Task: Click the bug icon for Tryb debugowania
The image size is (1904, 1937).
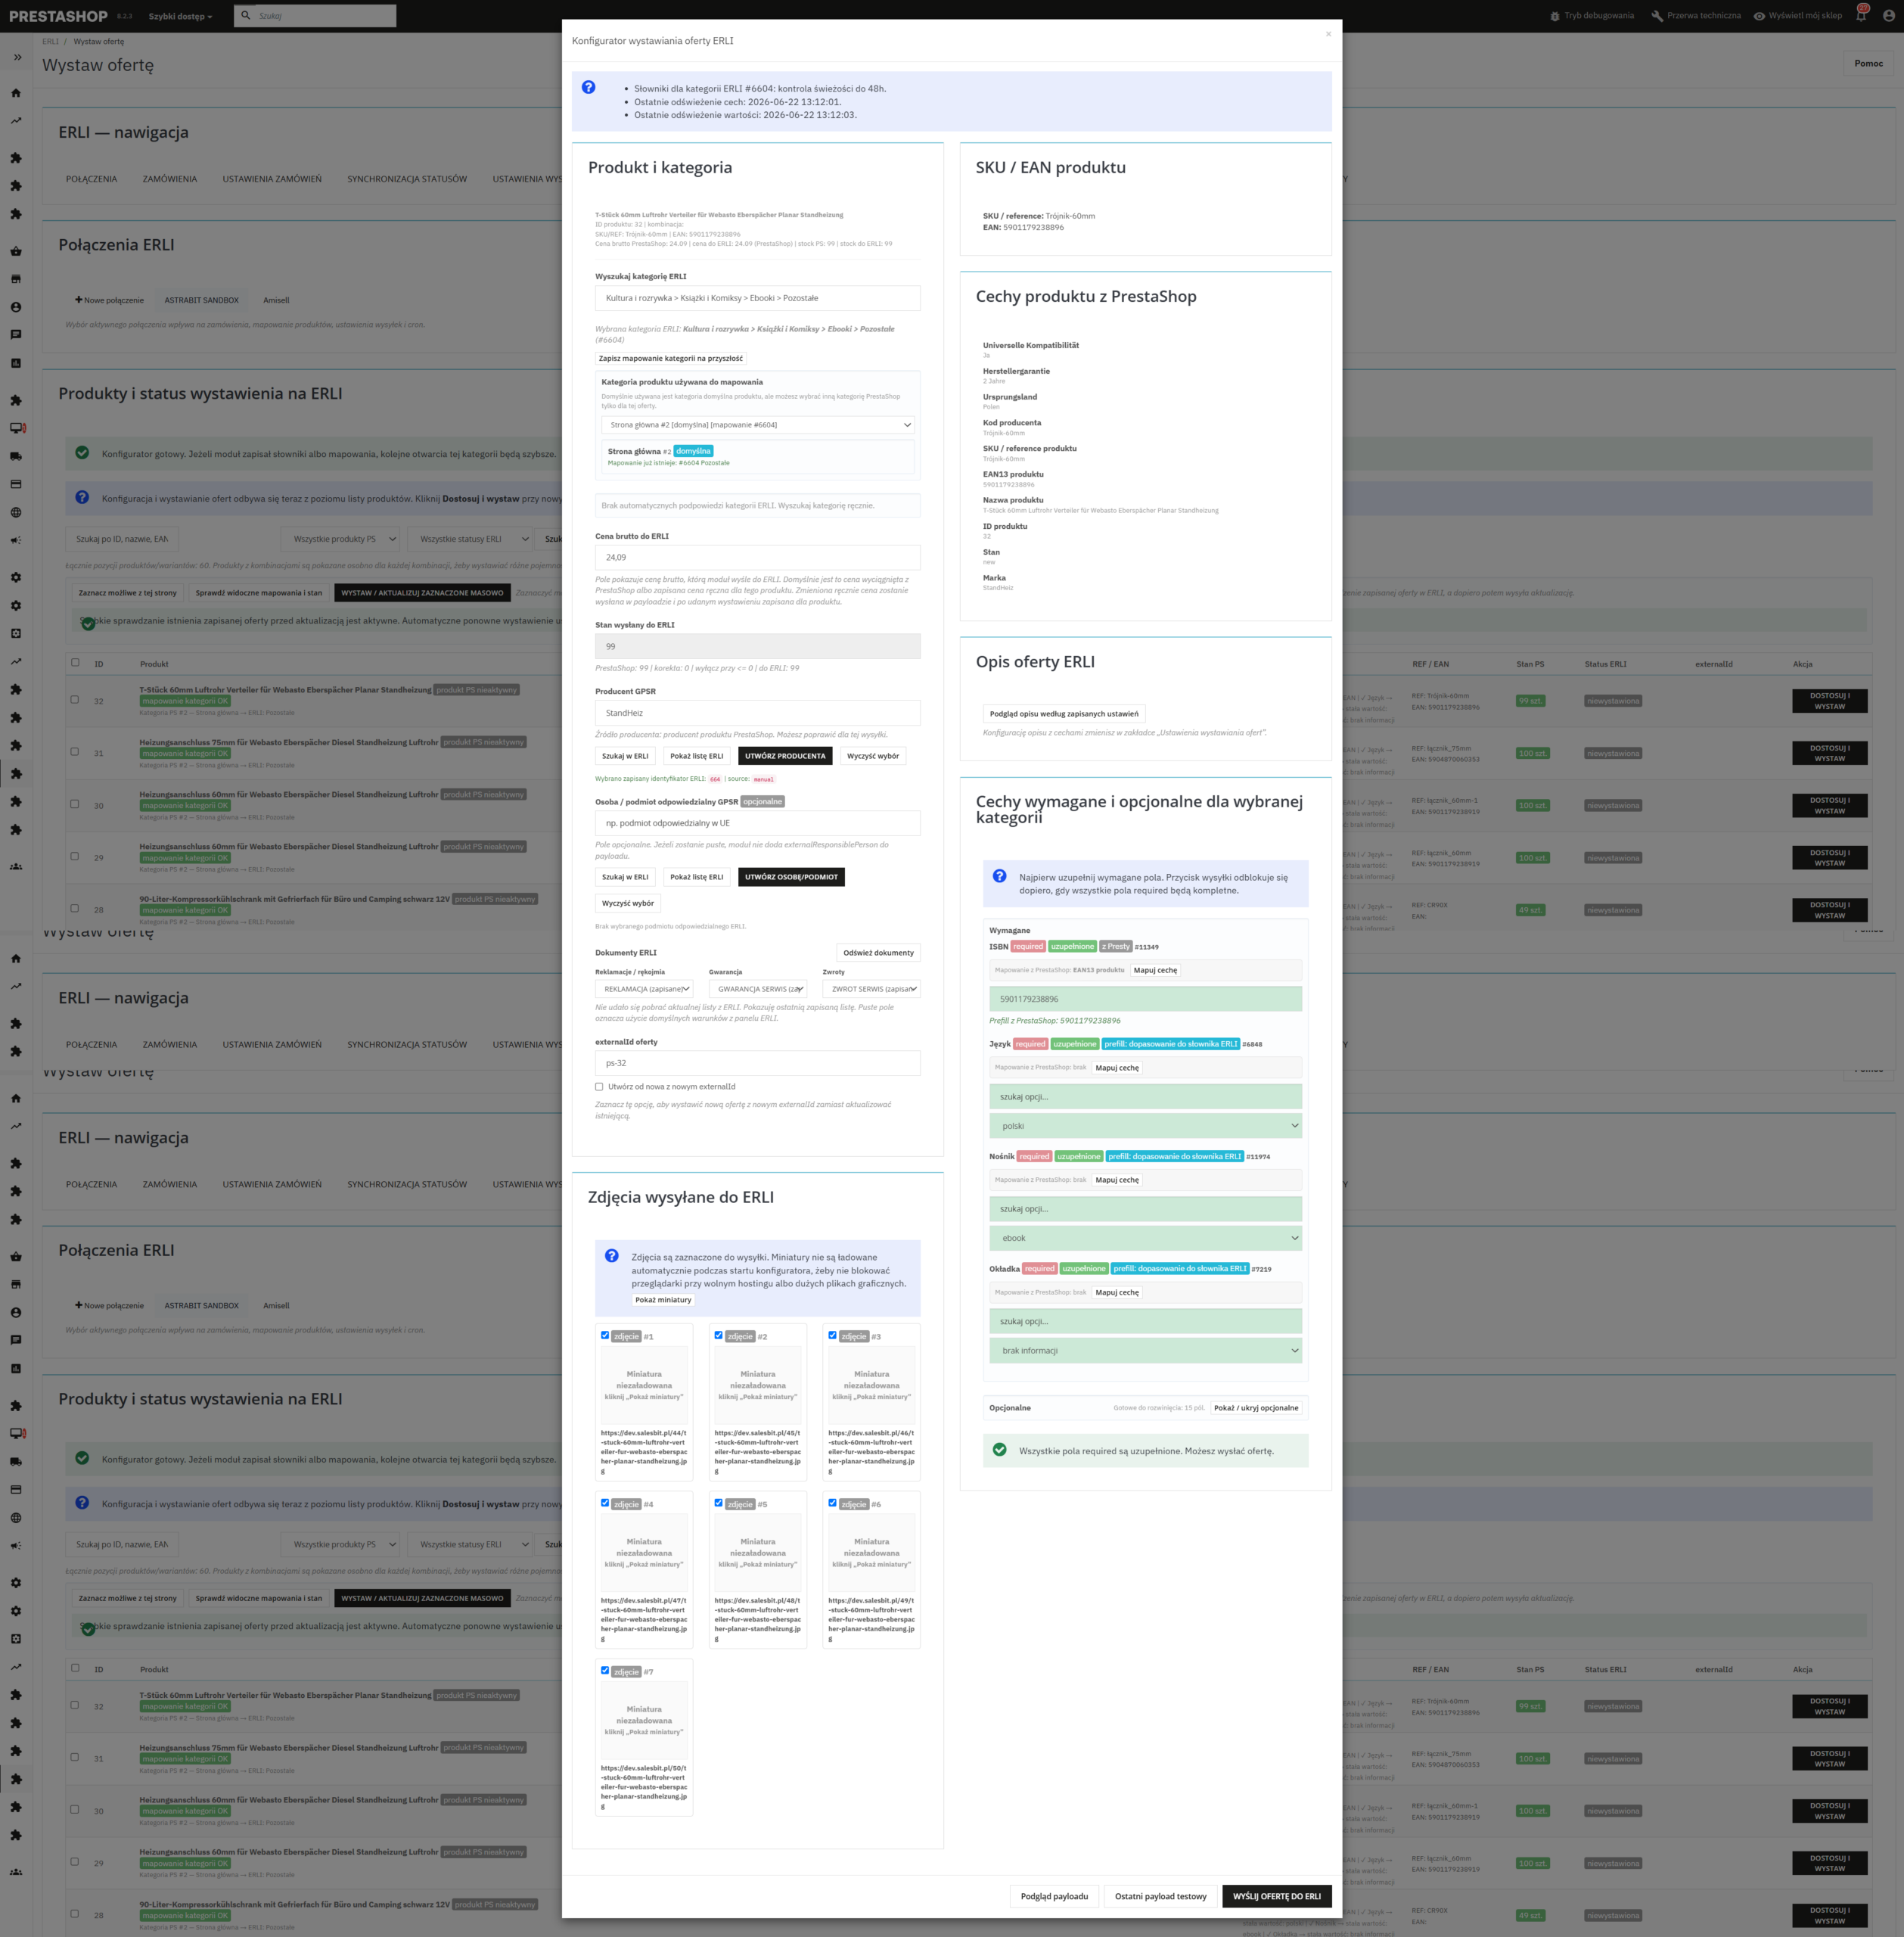Action: point(1555,16)
